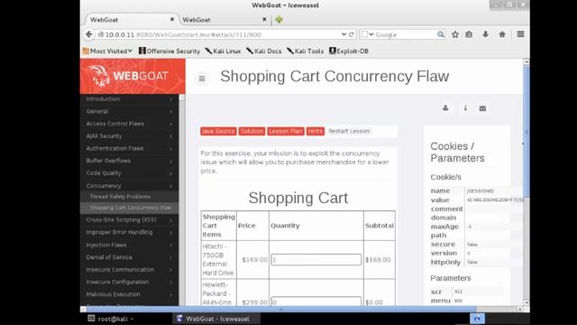Open the Iceweasel hamburger menu
Image resolution: width=577 pixels, height=325 pixels.
pyautogui.click(x=520, y=34)
